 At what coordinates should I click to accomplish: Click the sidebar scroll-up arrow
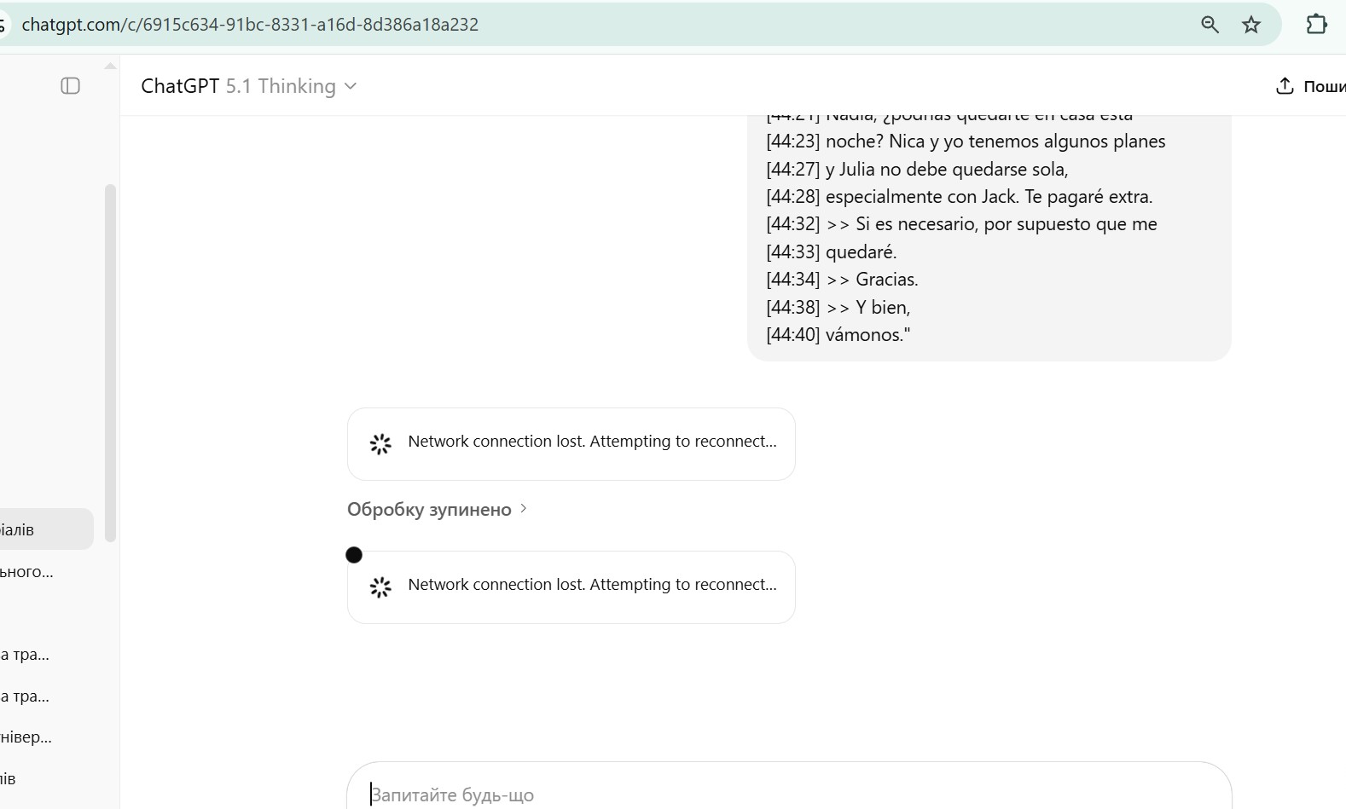point(110,66)
